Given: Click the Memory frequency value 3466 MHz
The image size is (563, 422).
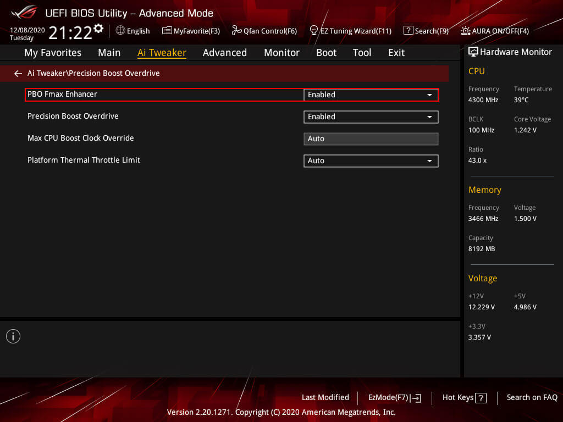Looking at the screenshot, I should pyautogui.click(x=483, y=219).
